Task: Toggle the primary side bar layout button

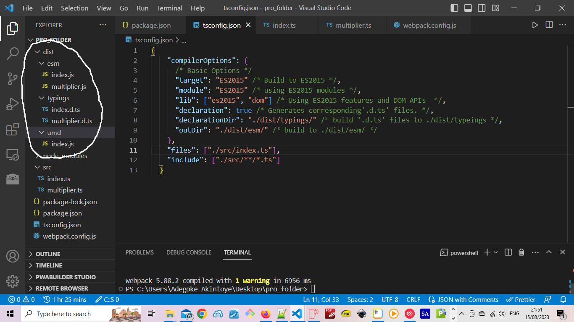Action: click(454, 8)
